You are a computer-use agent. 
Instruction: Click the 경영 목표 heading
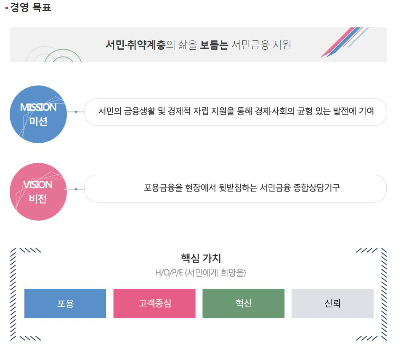31,7
